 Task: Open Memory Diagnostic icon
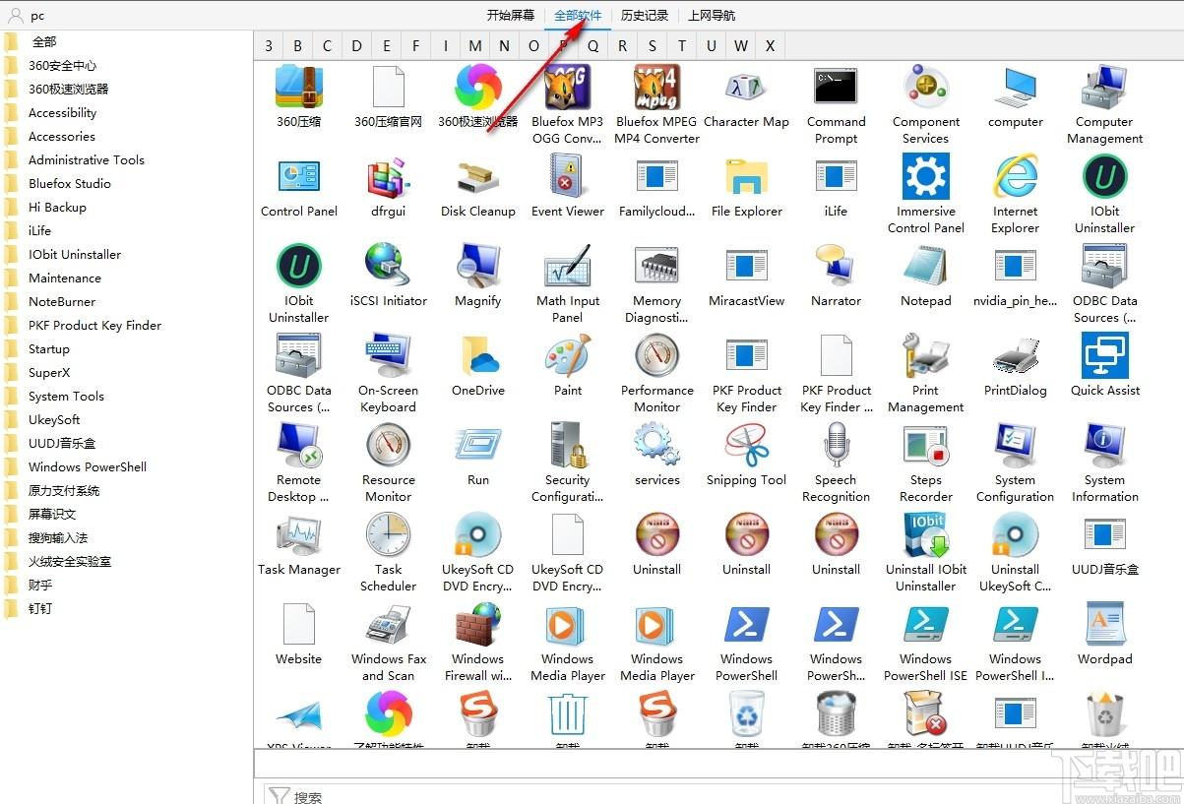[x=656, y=267]
